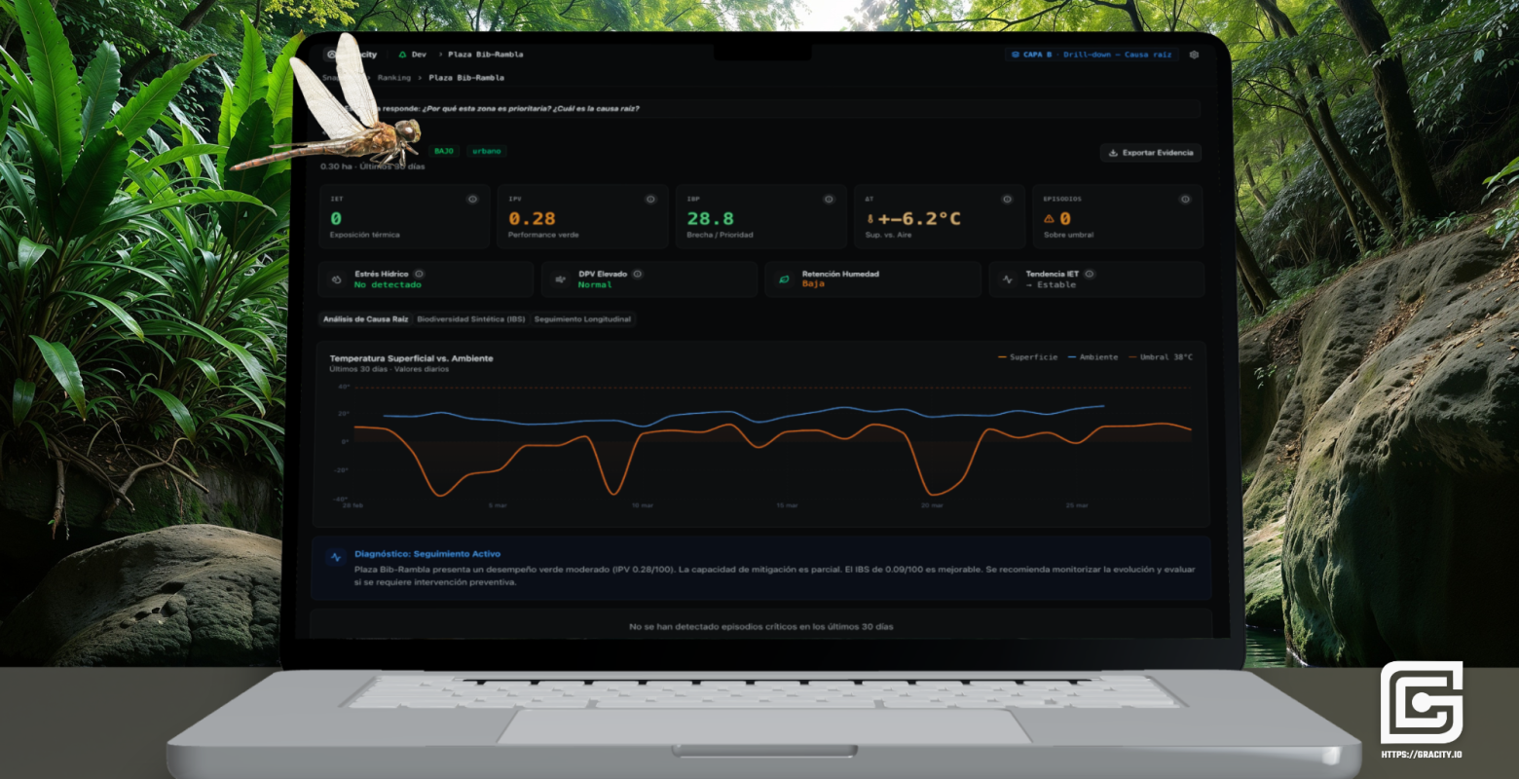Toggle Ambiente series in chart legend
1519x779 pixels.
tap(1093, 357)
